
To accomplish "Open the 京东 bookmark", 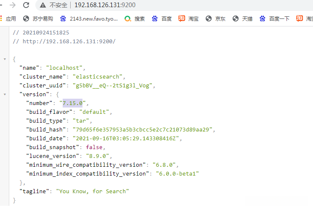I will (215, 19).
